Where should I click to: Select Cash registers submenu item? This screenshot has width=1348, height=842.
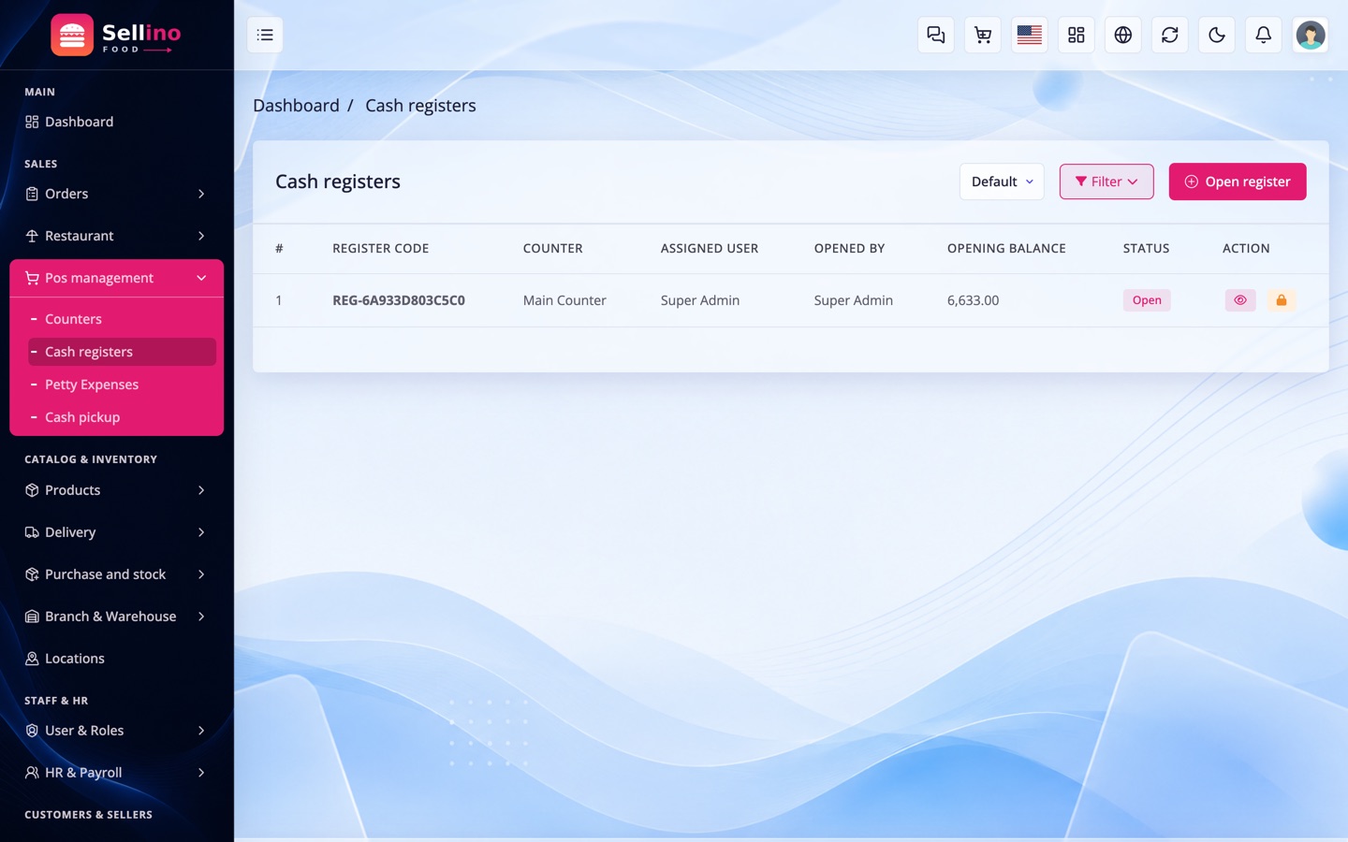pos(123,352)
